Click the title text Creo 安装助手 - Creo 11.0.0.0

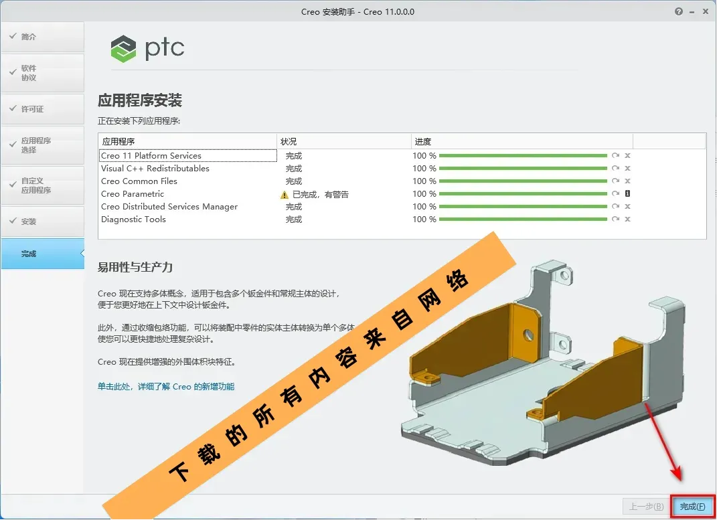357,12
